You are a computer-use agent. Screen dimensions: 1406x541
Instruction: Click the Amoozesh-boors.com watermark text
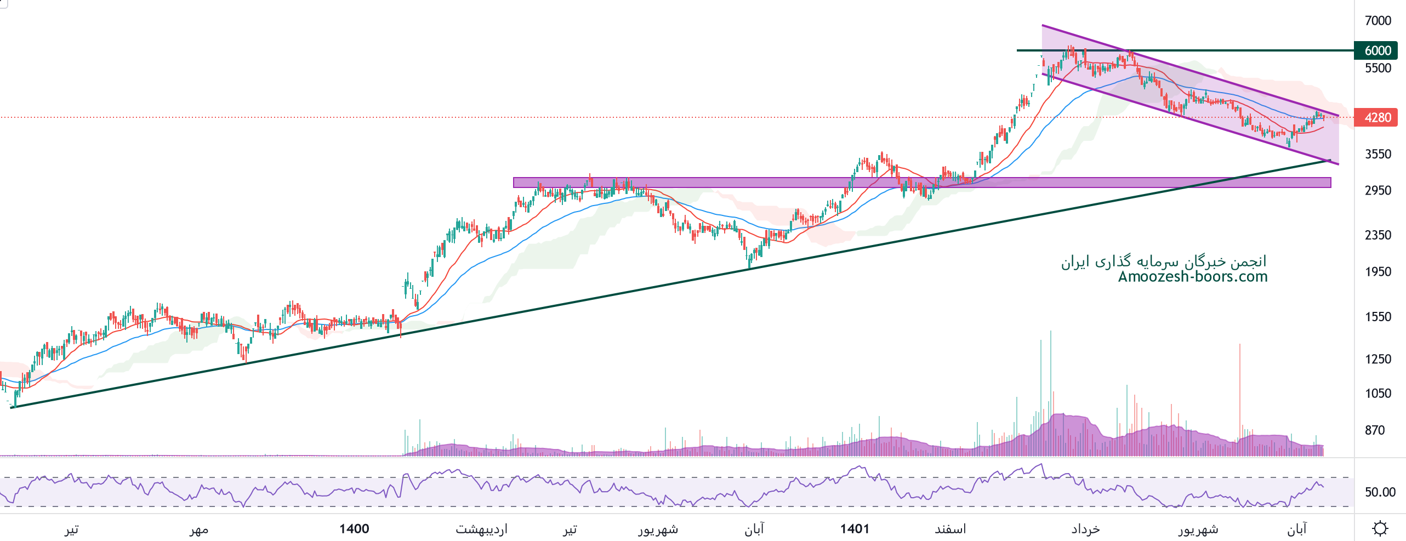point(1192,277)
